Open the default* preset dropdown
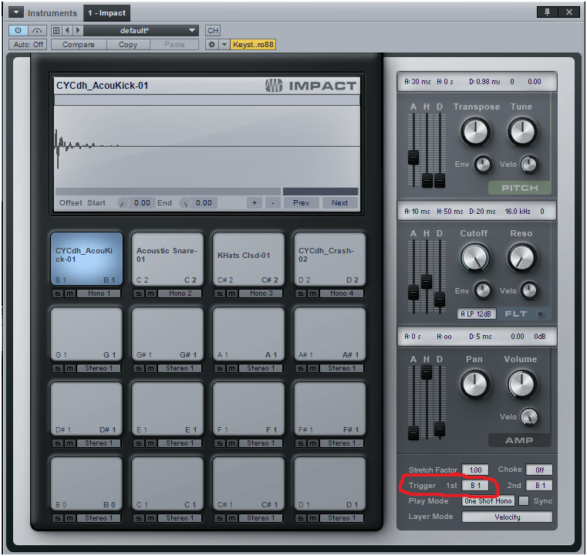 [x=140, y=30]
